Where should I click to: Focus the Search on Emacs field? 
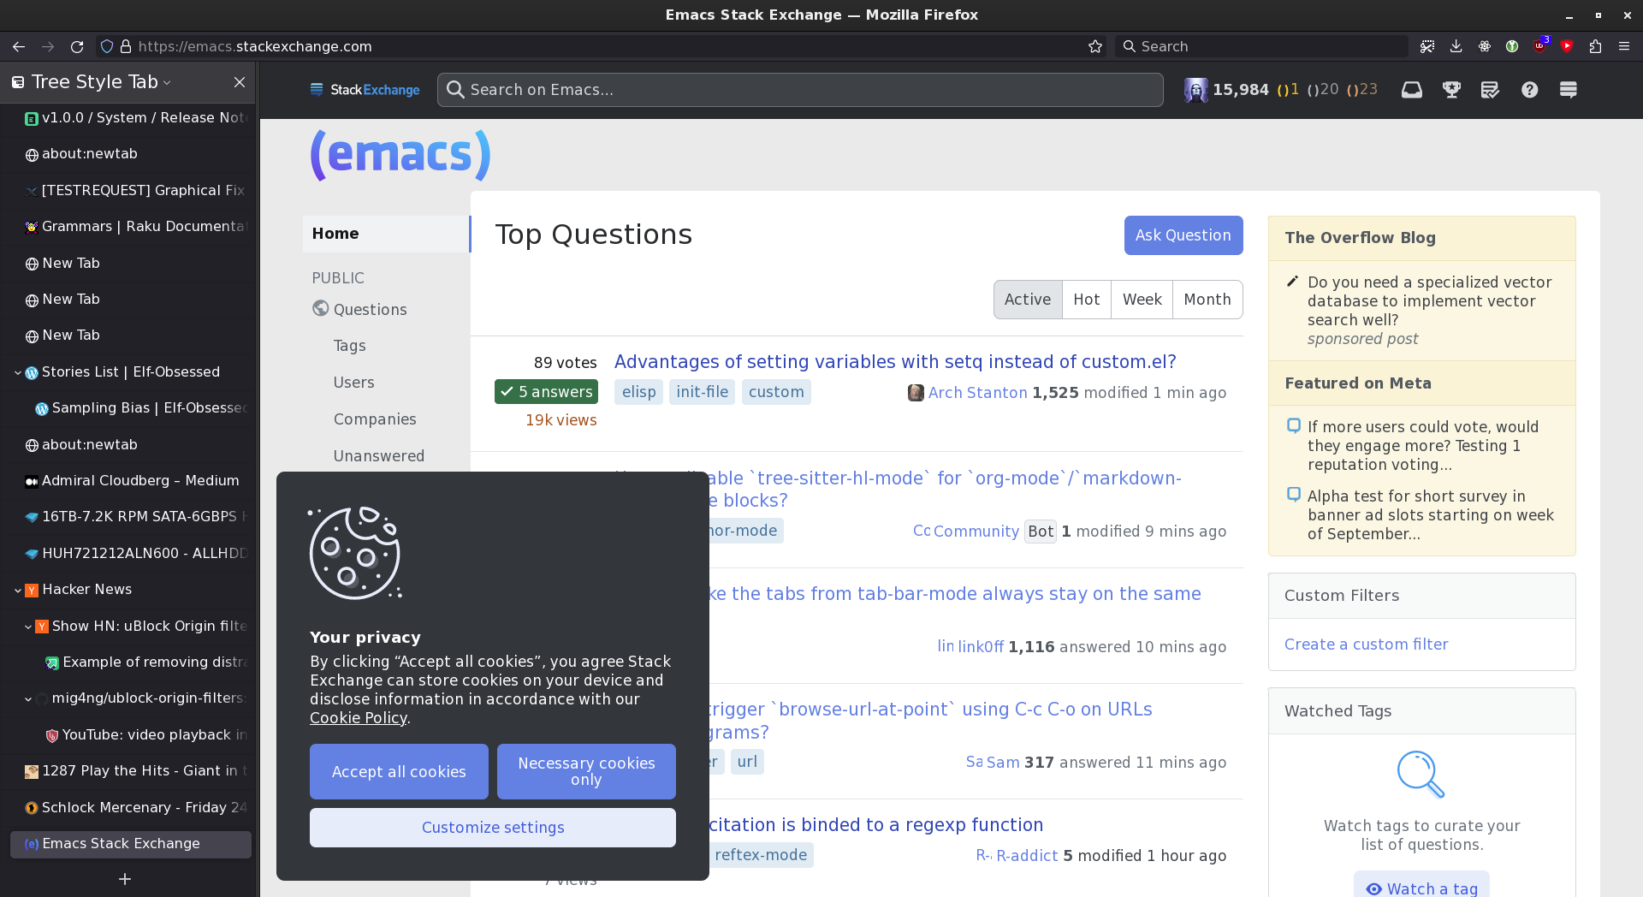pyautogui.click(x=800, y=90)
